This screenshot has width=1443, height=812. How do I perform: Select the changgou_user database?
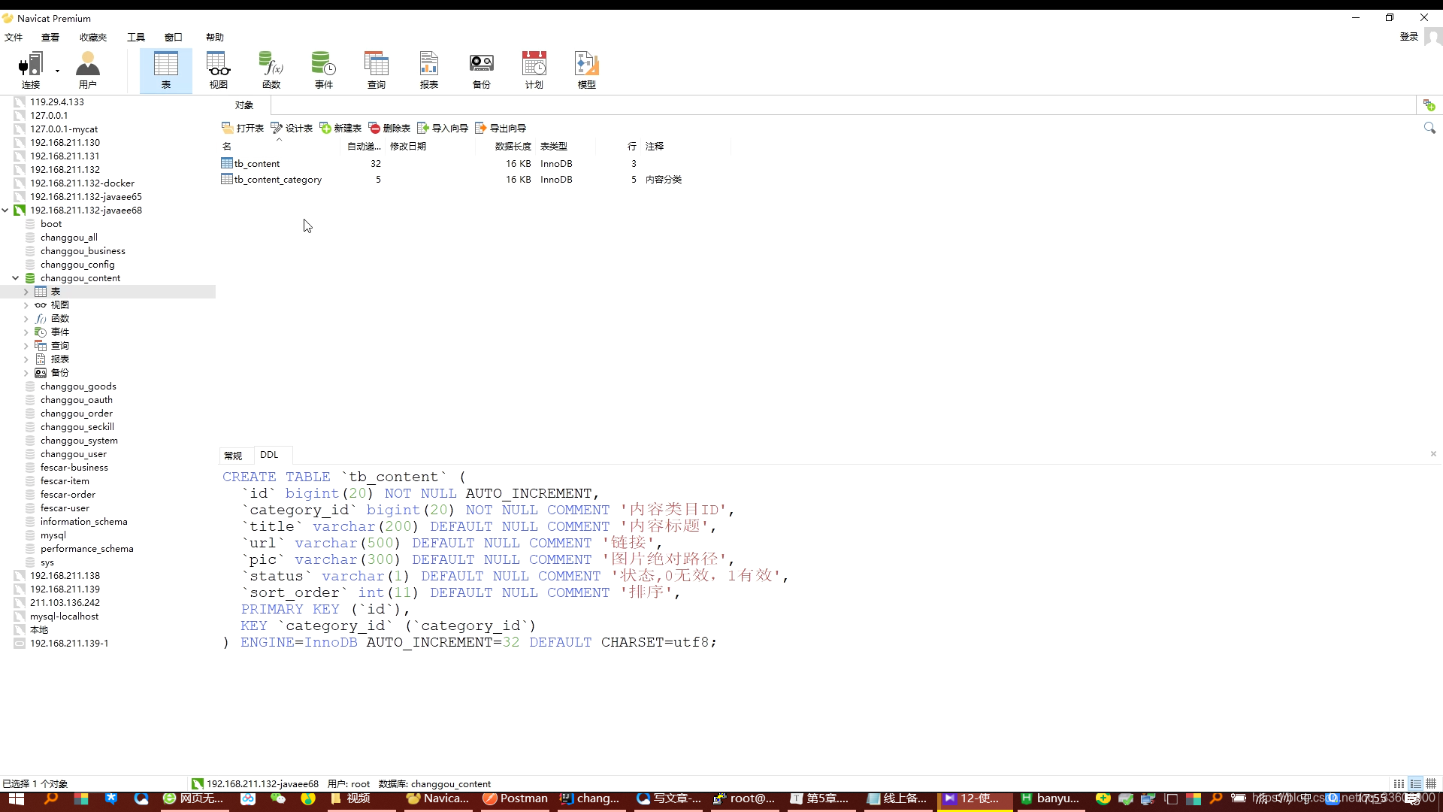tap(74, 454)
